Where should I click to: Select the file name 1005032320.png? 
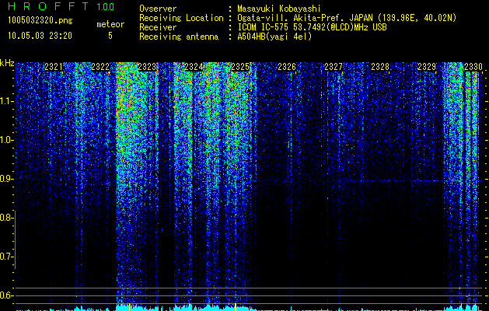point(40,20)
